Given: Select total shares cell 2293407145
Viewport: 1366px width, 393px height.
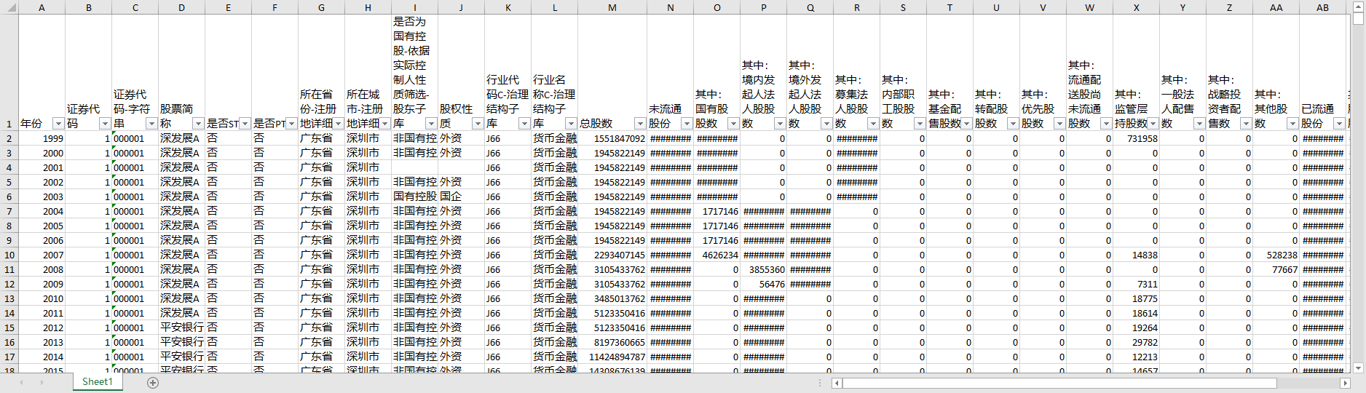Looking at the screenshot, I should coord(612,255).
